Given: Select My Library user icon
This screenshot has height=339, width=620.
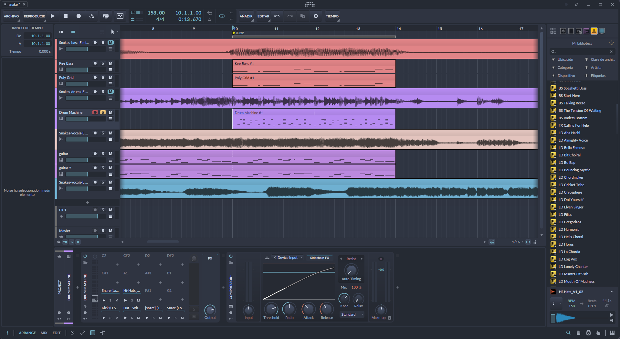Looking at the screenshot, I should coord(594,31).
